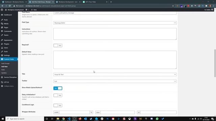Image resolution: width=216 pixels, height=121 pixels.
Task: Open Visual Studio Code from the taskbar
Action: (69, 119)
